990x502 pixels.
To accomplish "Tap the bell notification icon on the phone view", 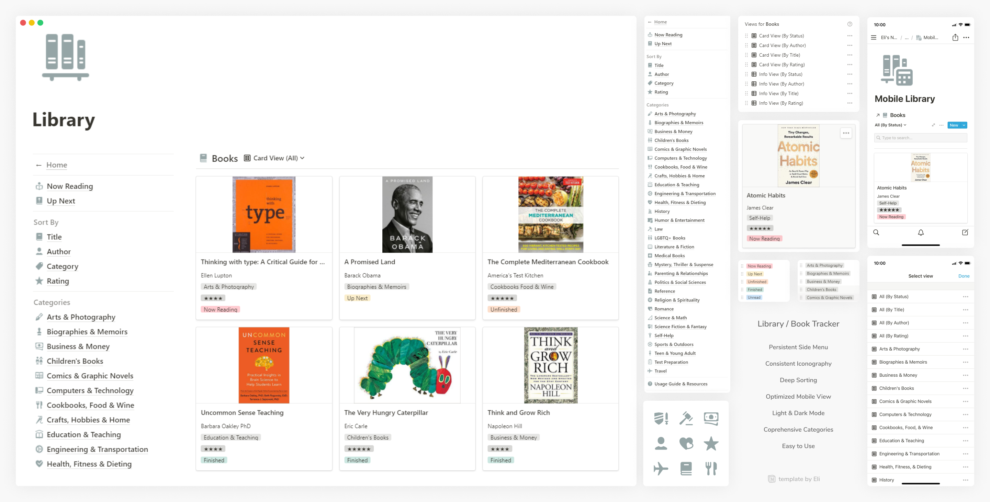I will 921,232.
